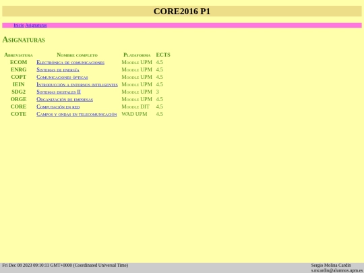Click Moodle UPM in the ECOM row

(x=137, y=62)
